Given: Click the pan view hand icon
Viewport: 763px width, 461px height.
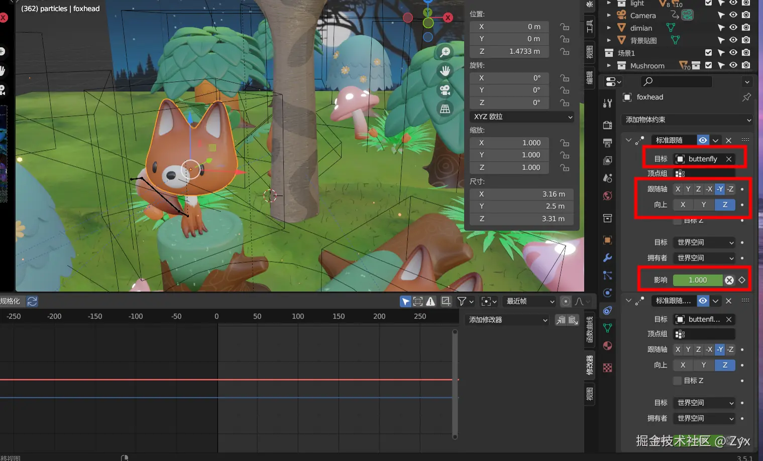Looking at the screenshot, I should 445,71.
